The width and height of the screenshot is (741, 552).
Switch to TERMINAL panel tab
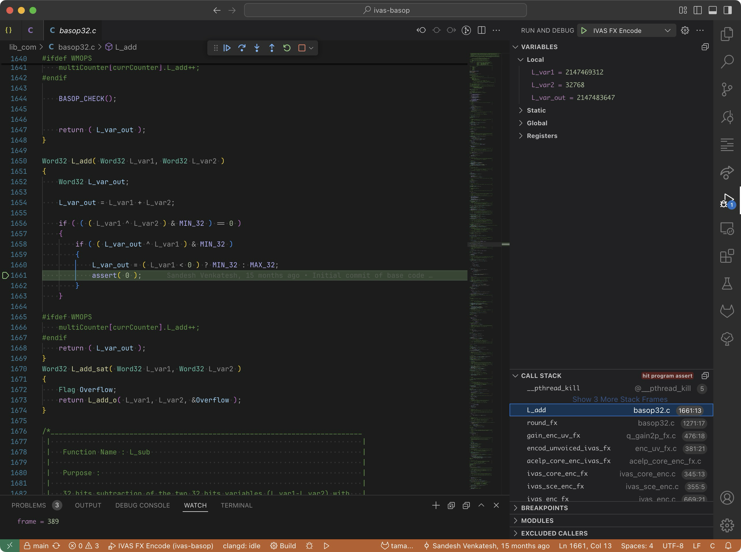pyautogui.click(x=236, y=505)
